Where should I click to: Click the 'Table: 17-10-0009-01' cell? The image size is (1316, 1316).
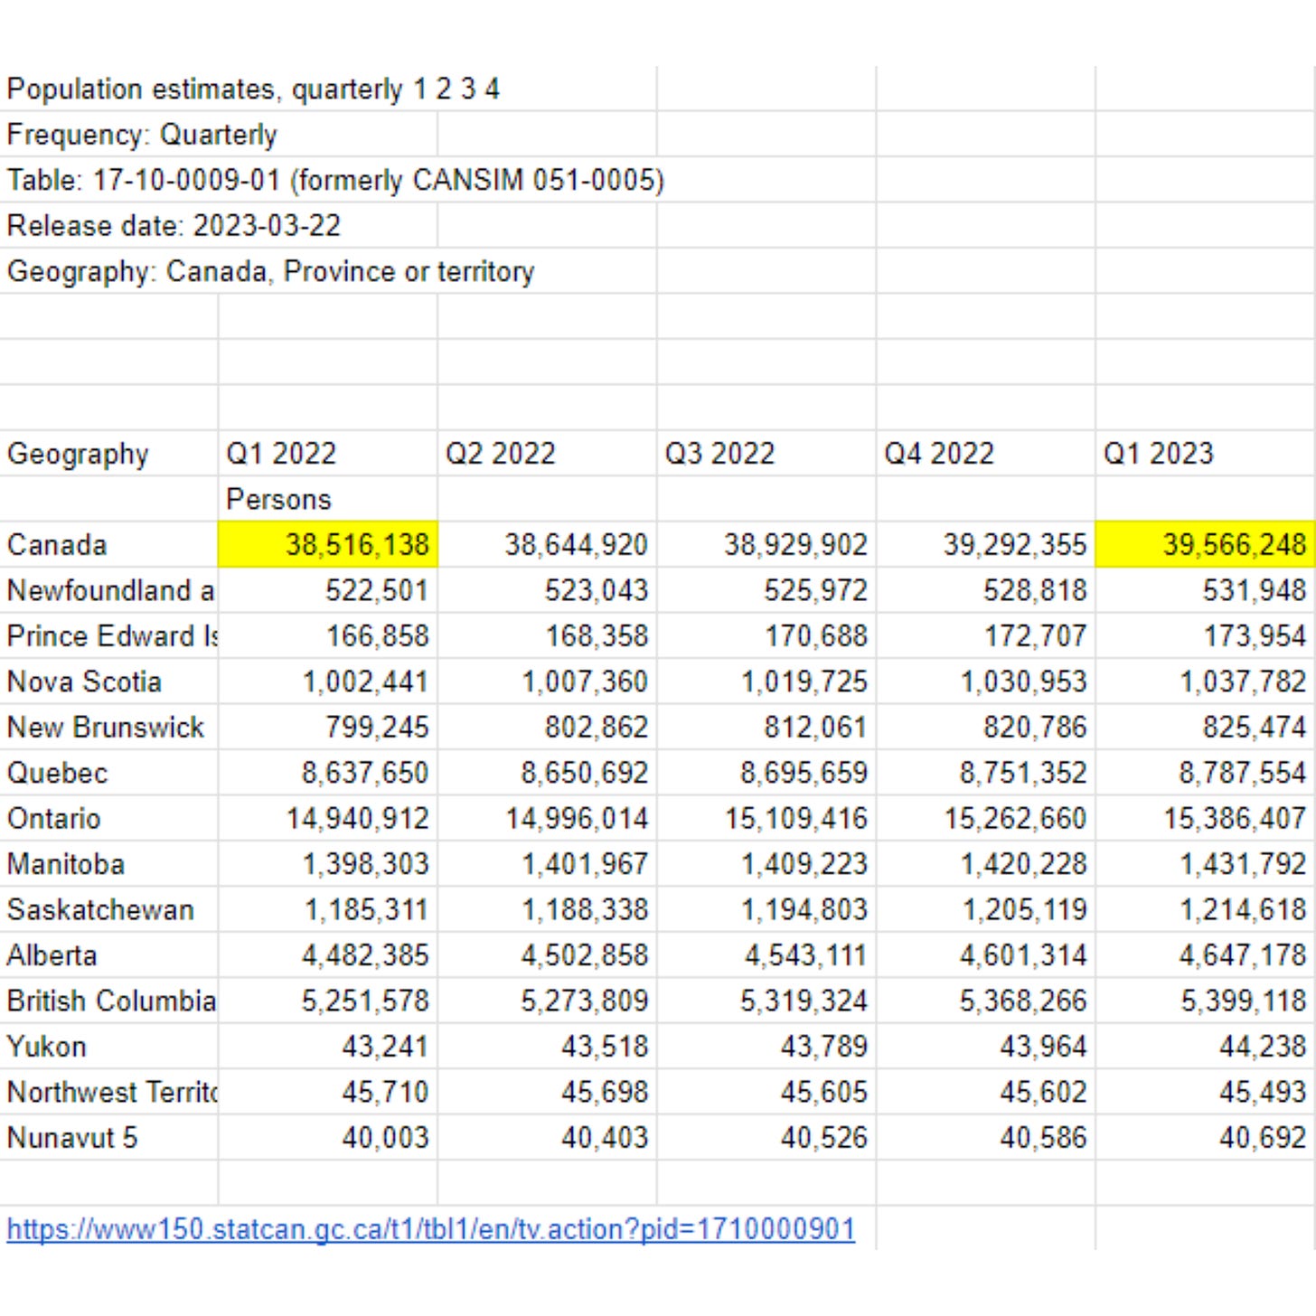[335, 180]
